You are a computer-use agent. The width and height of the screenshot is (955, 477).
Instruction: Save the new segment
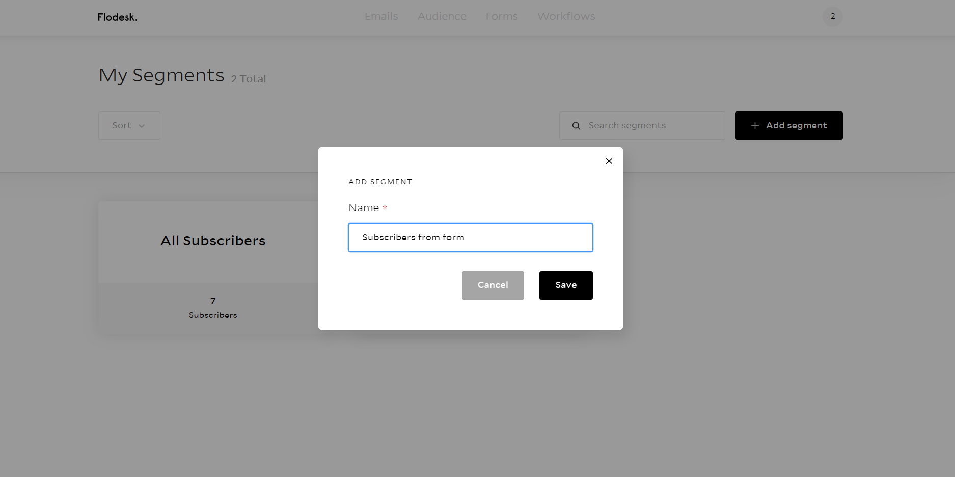click(x=565, y=285)
